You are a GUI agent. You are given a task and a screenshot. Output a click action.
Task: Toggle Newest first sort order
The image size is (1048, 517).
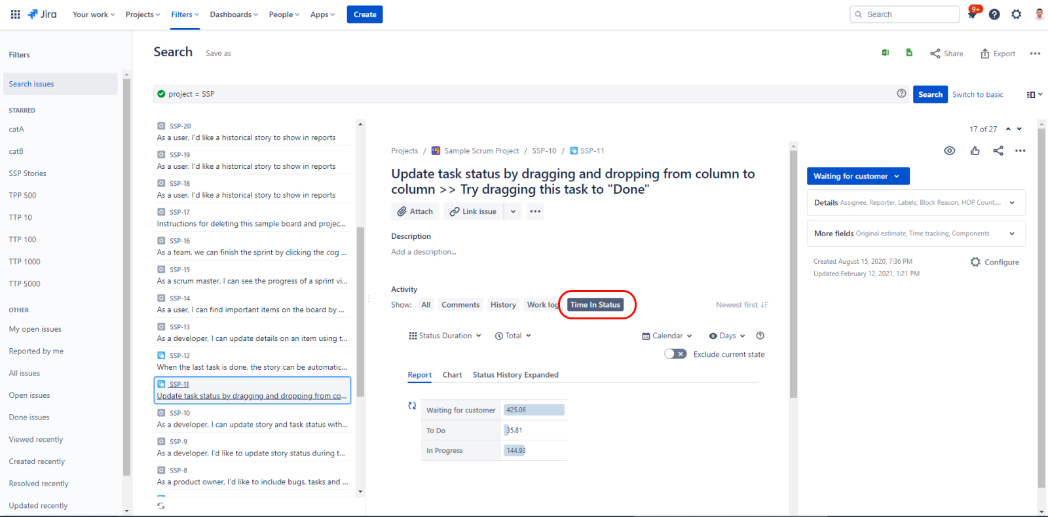tap(741, 305)
